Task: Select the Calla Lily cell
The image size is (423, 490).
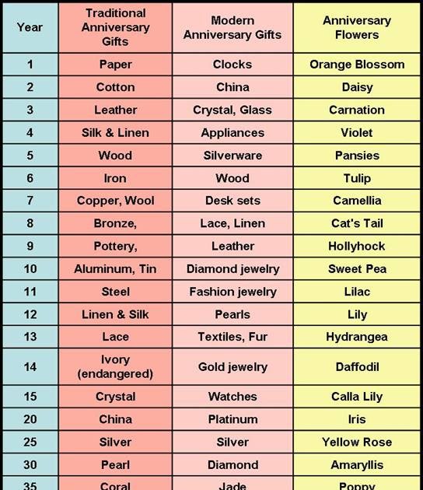Action: [357, 397]
